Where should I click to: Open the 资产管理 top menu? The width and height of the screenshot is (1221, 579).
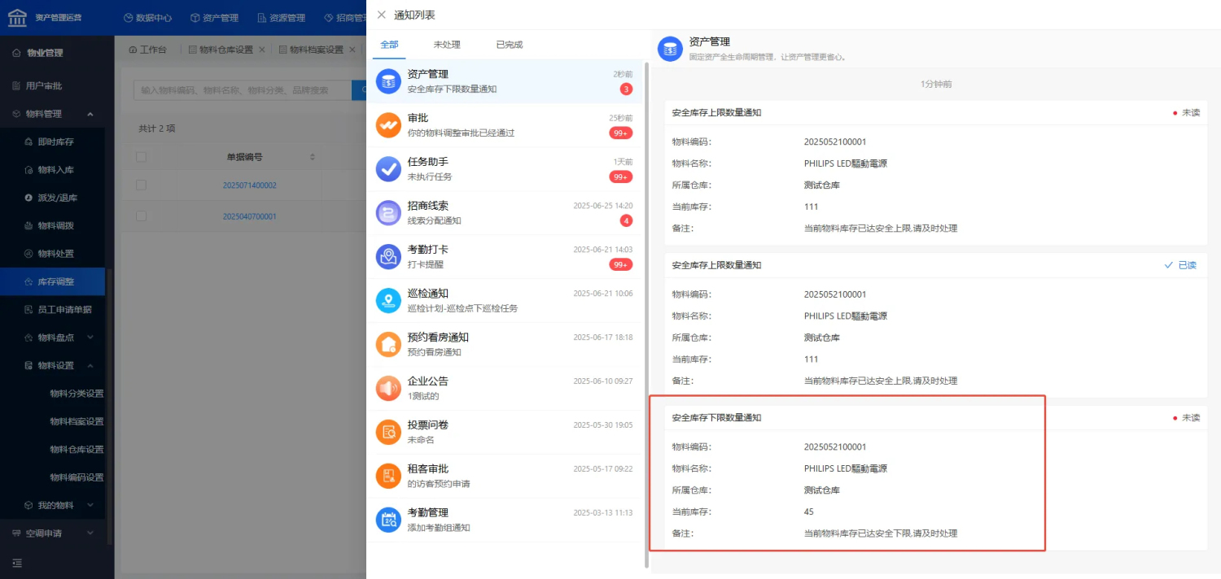tap(214, 17)
